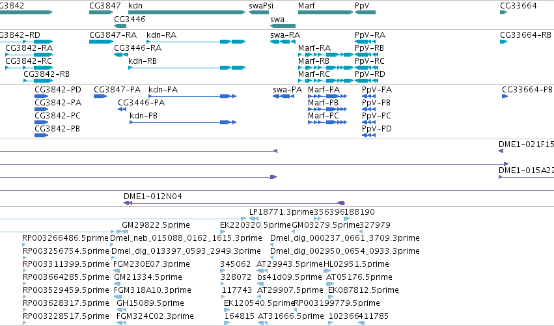Image resolution: width=554 pixels, height=326 pixels.
Task: Select the CG3446-RA transcript label
Action: pyautogui.click(x=138, y=48)
